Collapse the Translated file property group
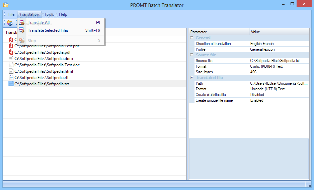 191,78
